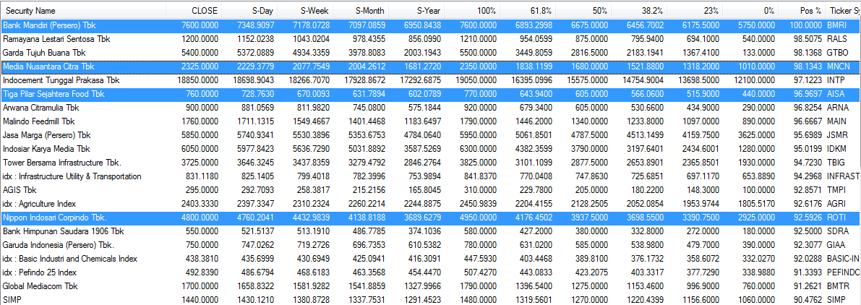Select Garuda Indonesia (Persero) Tbk. row
Screen dimensions: 861x305
tap(431, 245)
